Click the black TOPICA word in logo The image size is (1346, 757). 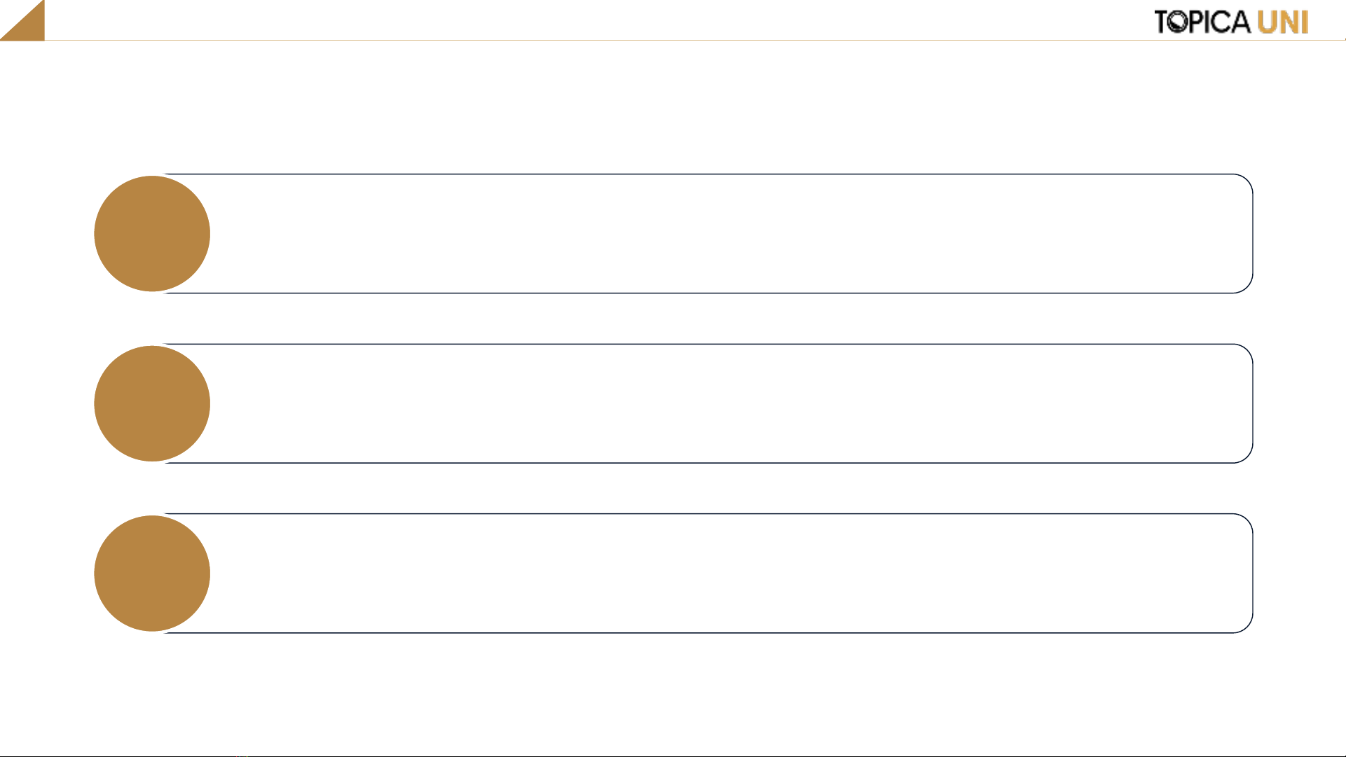tap(1202, 22)
